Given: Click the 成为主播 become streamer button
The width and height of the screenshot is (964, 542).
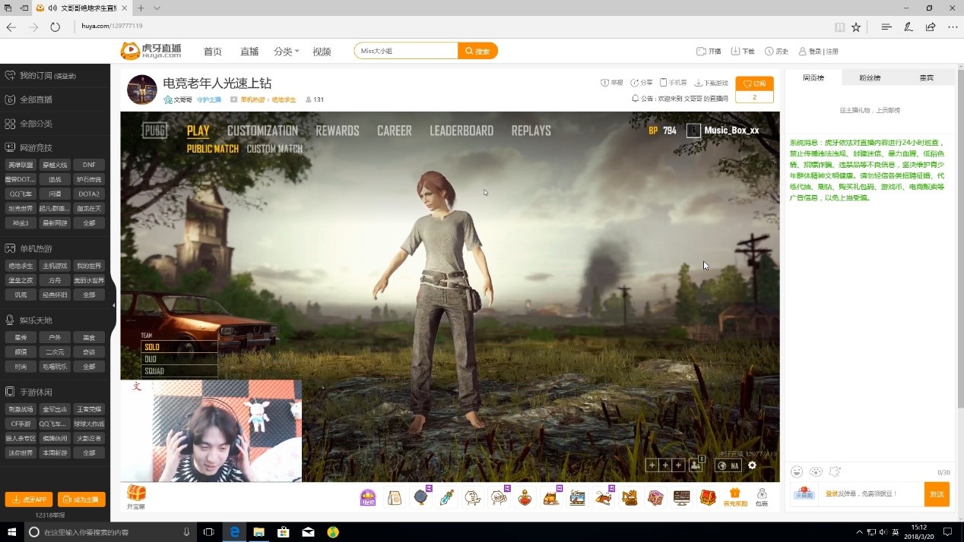Looking at the screenshot, I should (81, 499).
